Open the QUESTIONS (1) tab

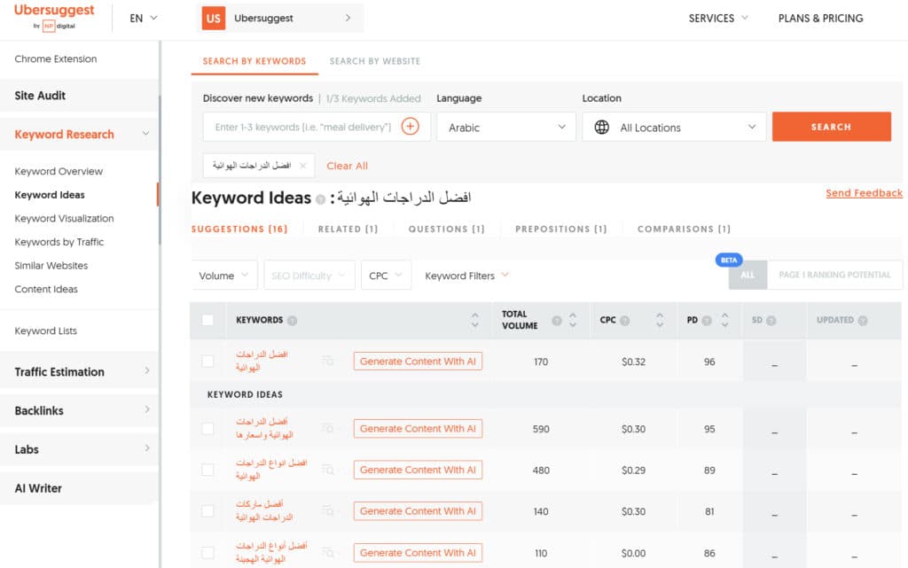[x=447, y=229]
